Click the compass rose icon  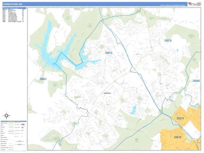pyautogui.click(x=6, y=115)
